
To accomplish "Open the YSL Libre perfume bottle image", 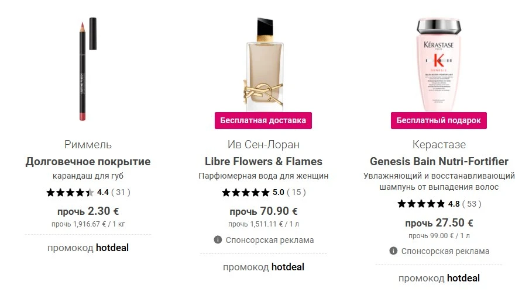I will (x=263, y=65).
